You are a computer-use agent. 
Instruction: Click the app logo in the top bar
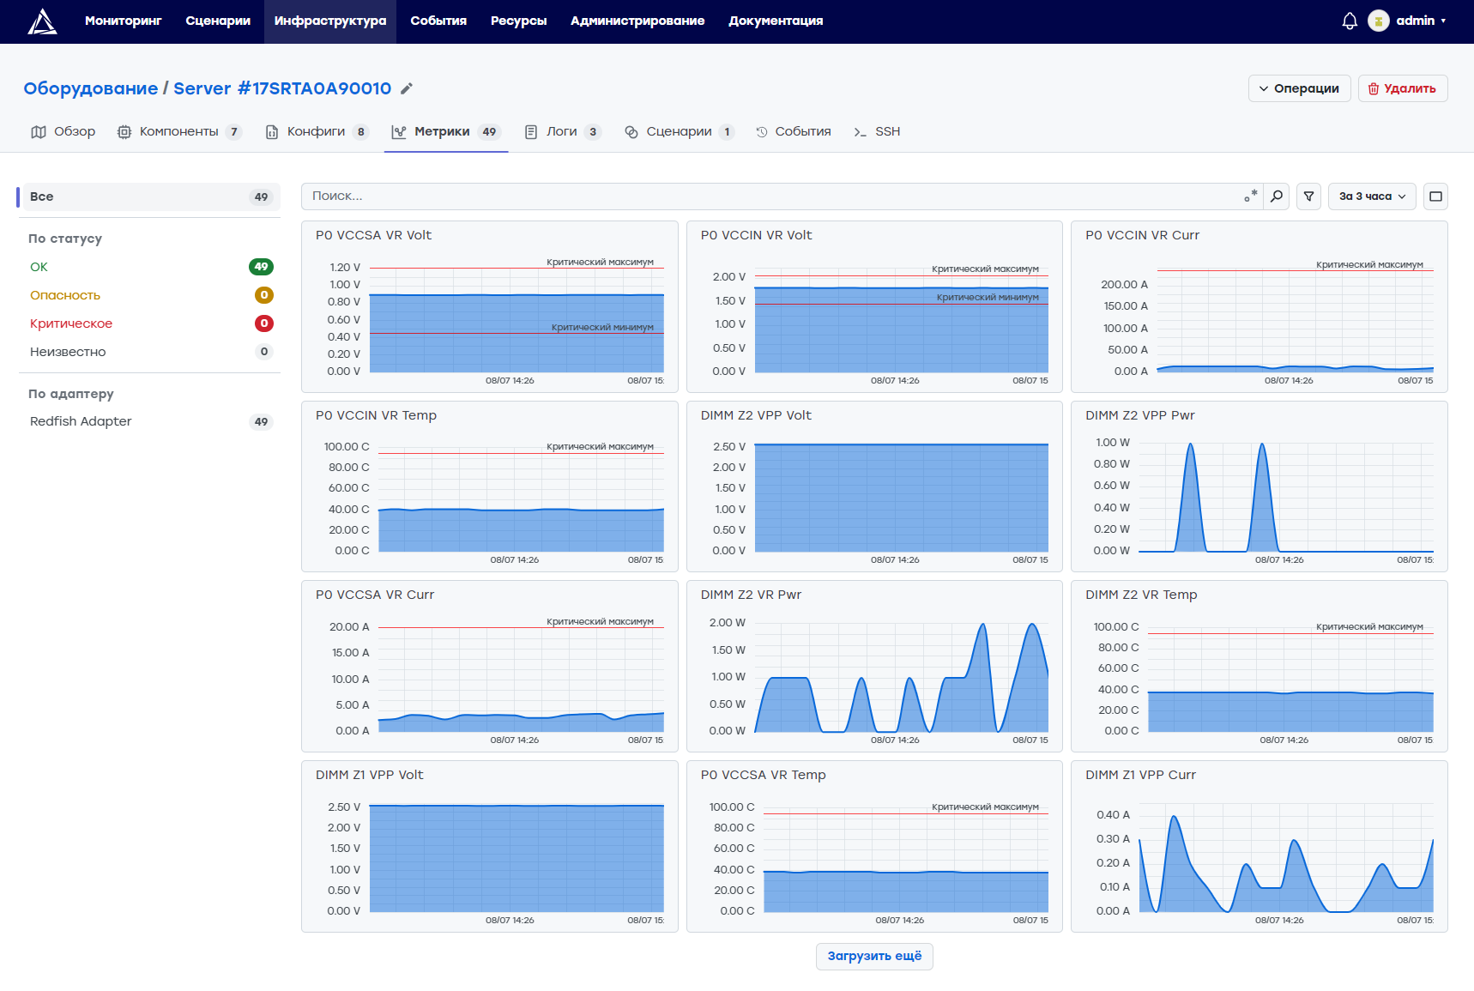tap(42, 21)
